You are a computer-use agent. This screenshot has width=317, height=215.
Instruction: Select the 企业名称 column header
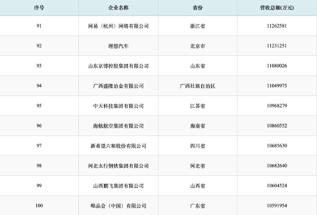pyautogui.click(x=118, y=7)
